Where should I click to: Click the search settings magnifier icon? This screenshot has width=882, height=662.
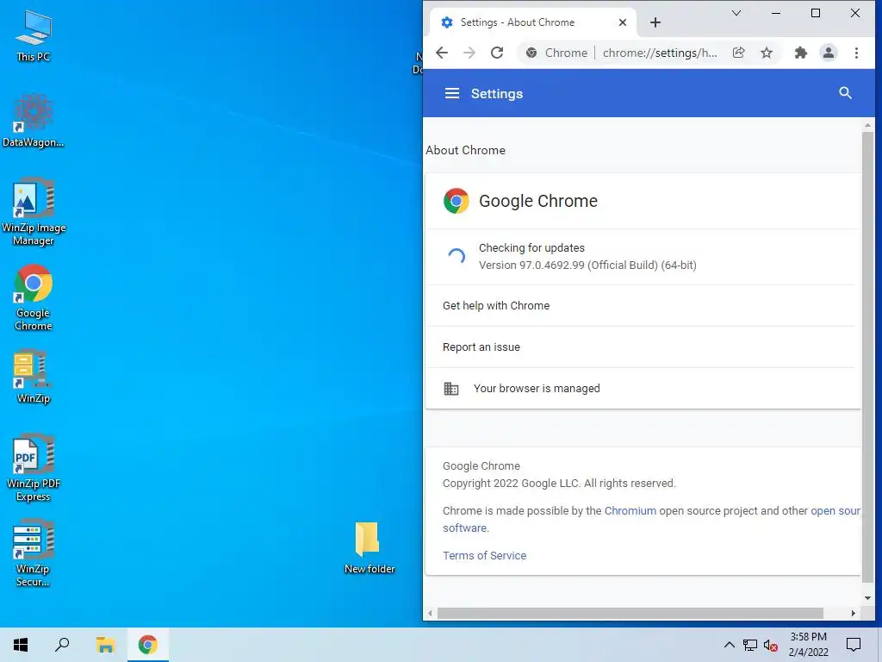click(845, 93)
